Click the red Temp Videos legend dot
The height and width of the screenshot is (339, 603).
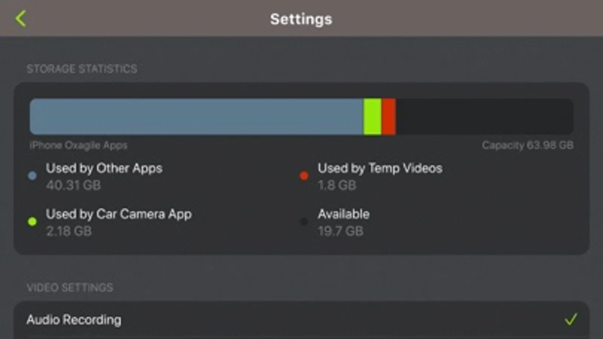pyautogui.click(x=304, y=176)
